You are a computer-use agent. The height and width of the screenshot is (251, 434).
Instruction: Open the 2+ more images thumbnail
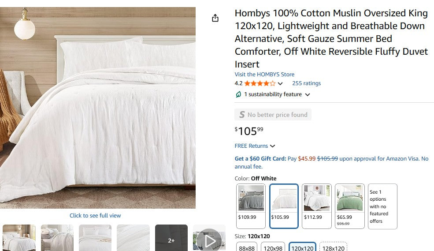click(x=171, y=240)
